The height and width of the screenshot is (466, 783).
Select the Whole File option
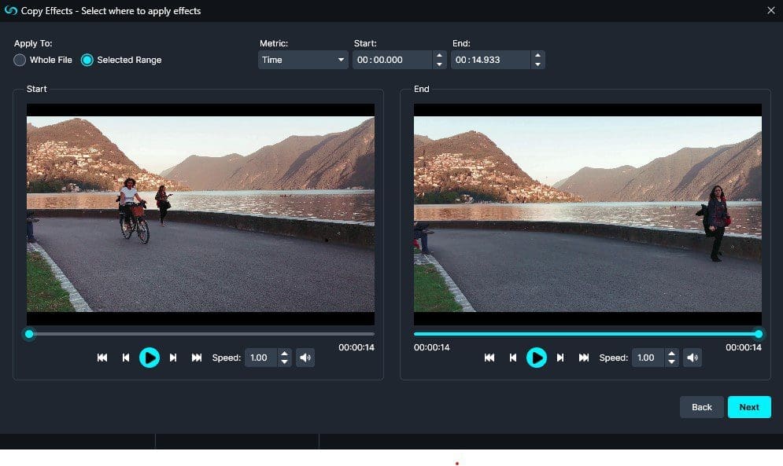(20, 60)
